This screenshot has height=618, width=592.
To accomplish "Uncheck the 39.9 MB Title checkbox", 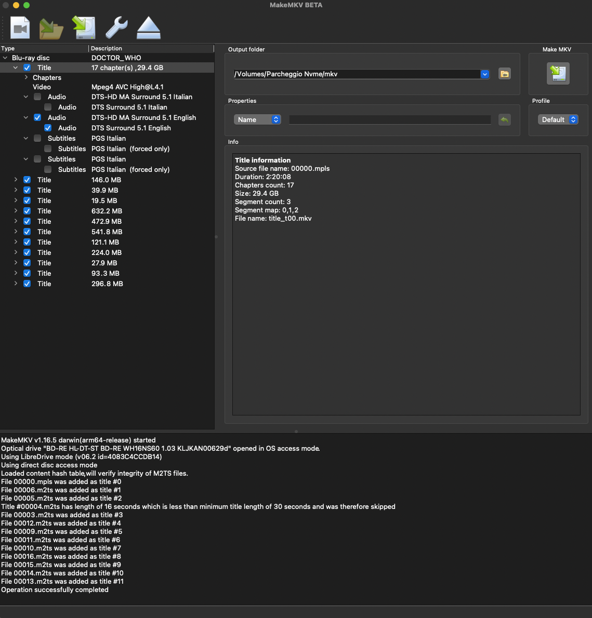I will coord(27,191).
